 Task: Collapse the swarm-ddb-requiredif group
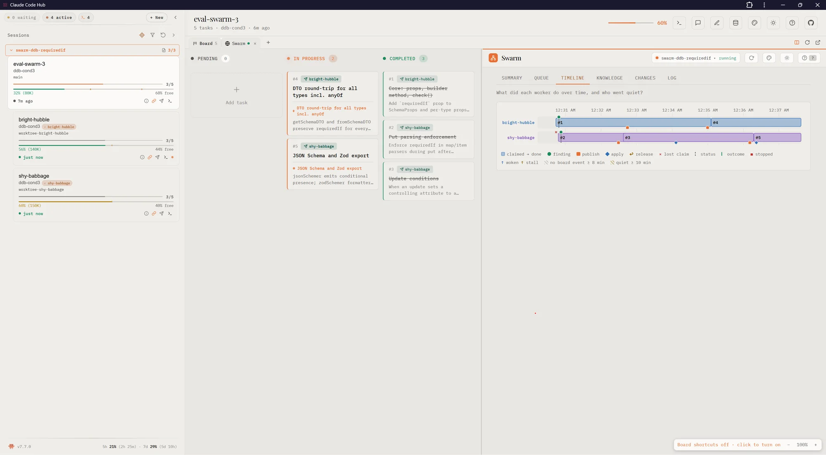point(11,50)
